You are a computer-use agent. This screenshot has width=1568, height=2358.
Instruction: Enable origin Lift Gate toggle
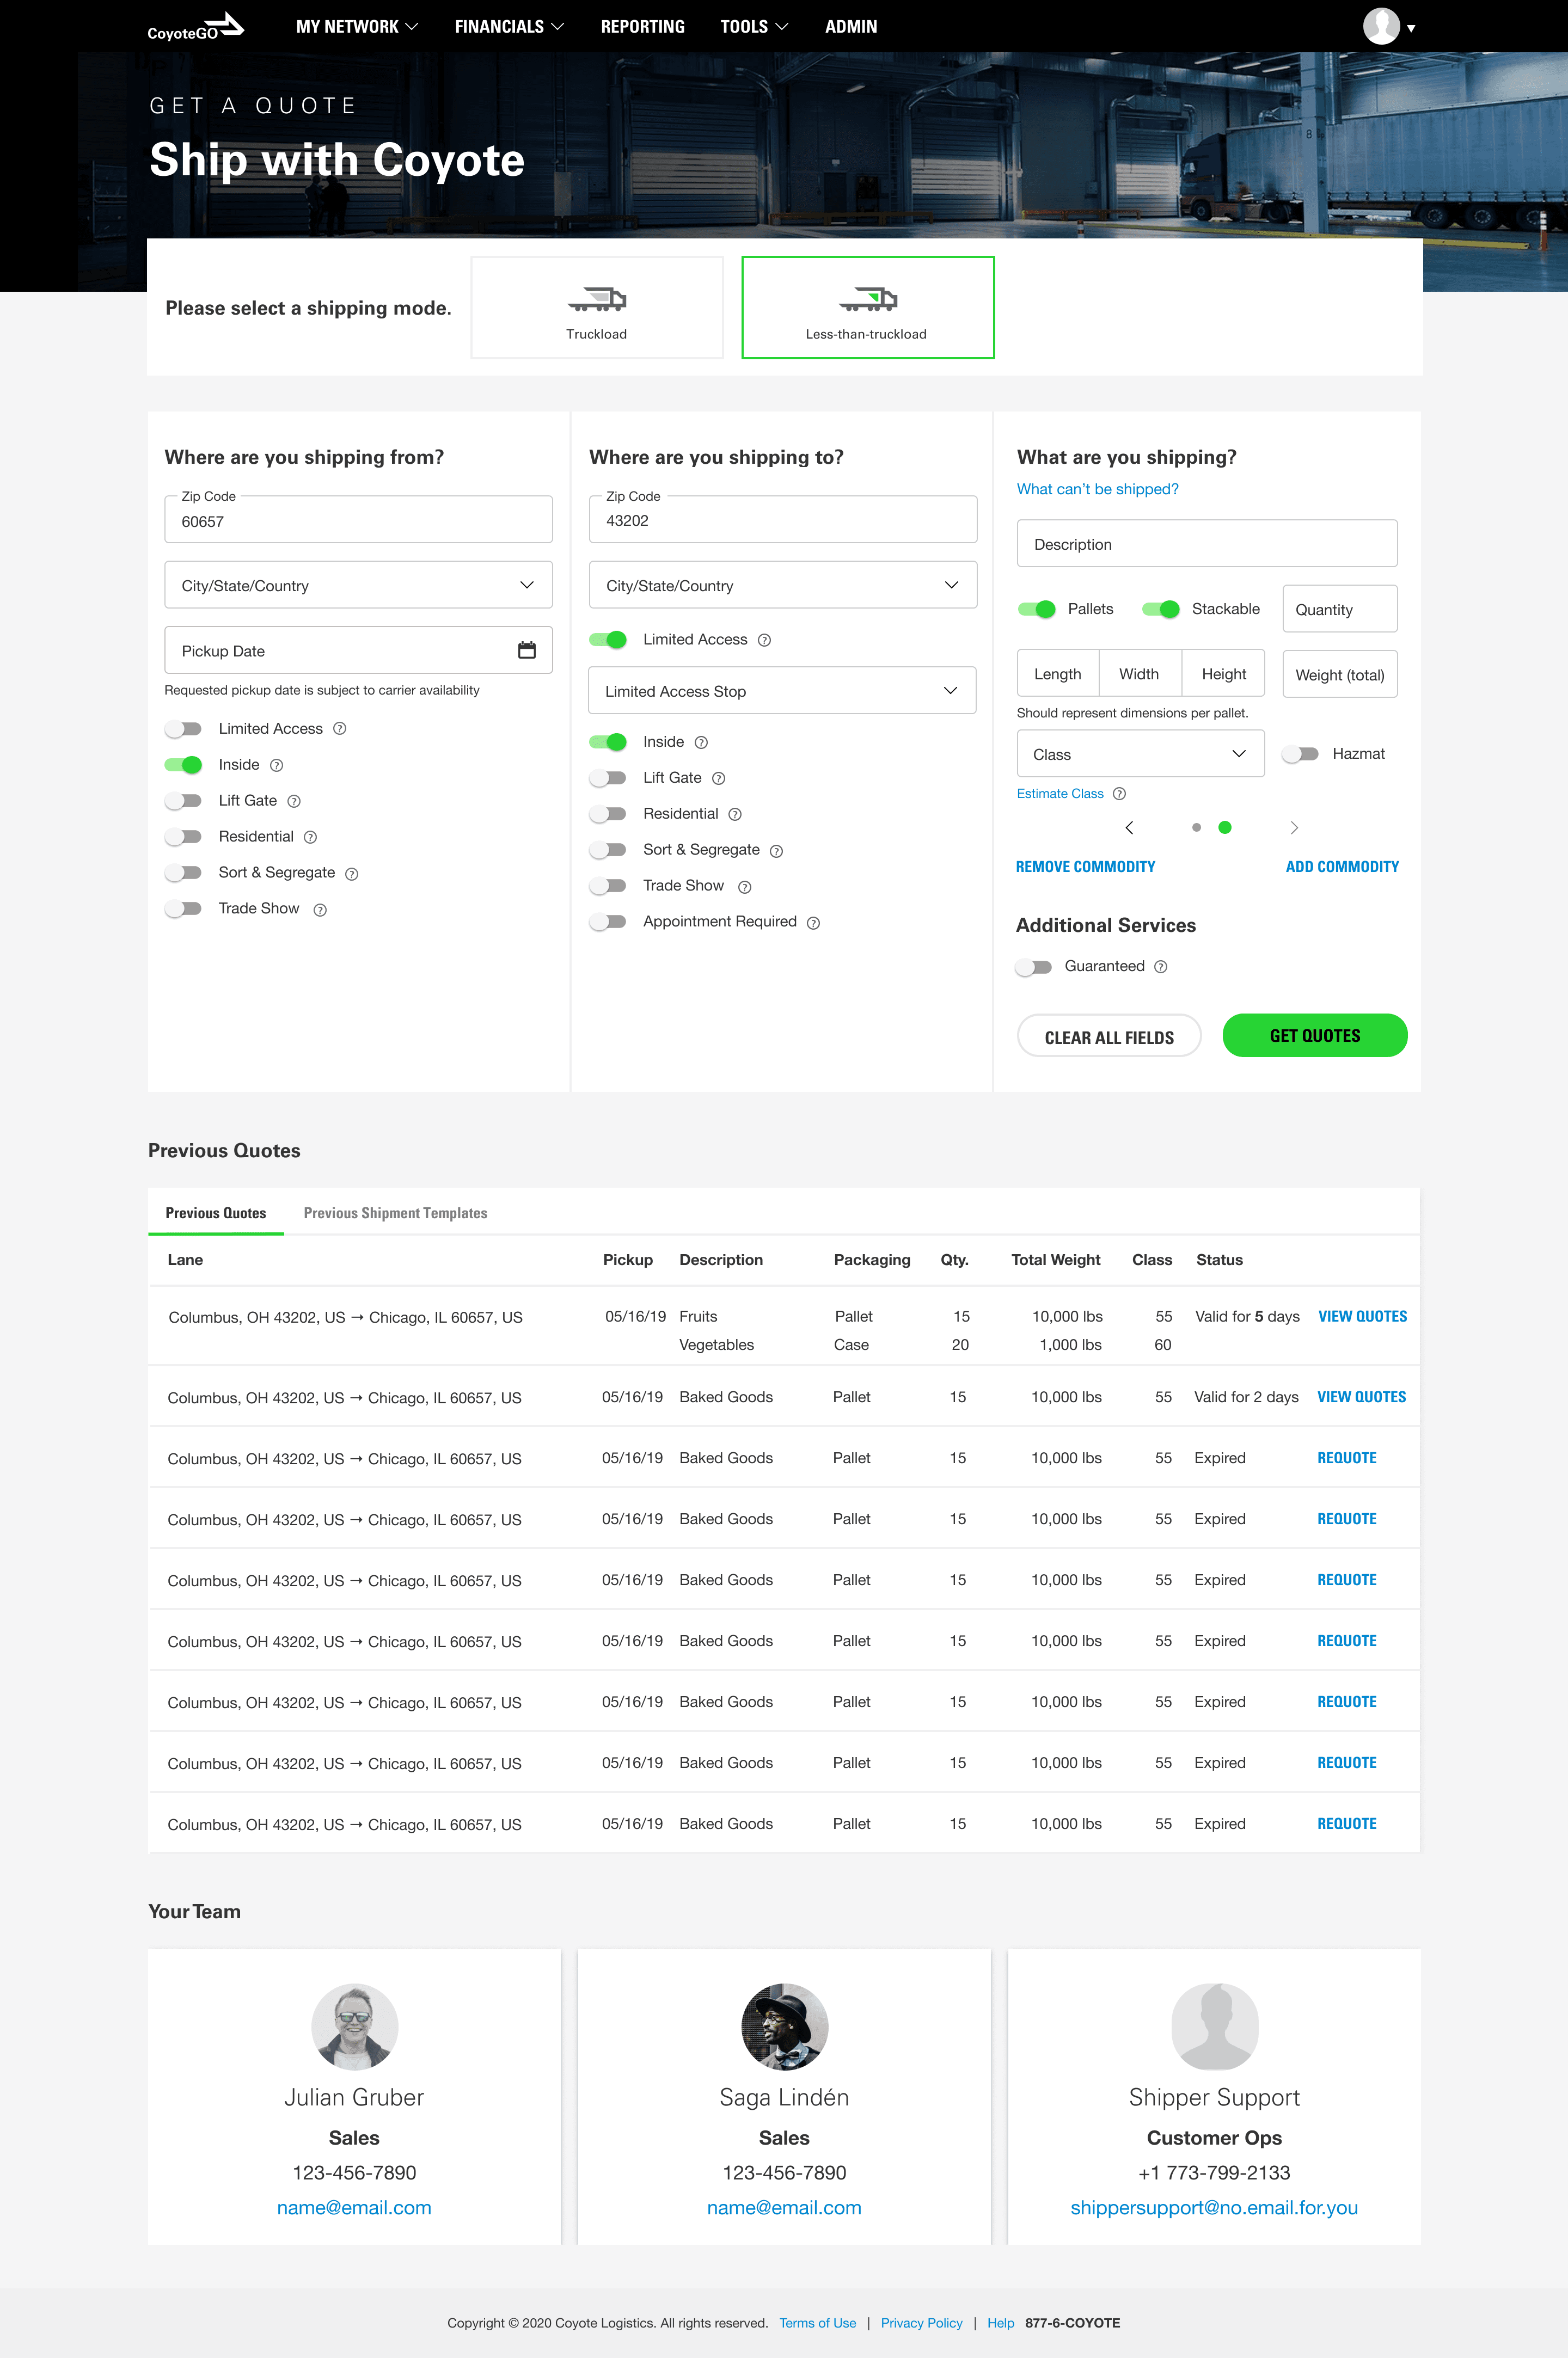coord(183,801)
